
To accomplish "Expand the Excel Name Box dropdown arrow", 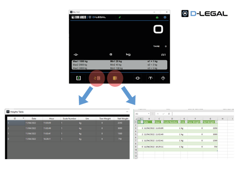I will tap(148, 114).
